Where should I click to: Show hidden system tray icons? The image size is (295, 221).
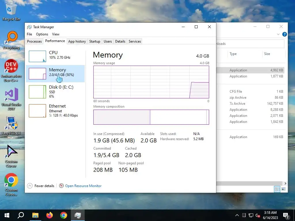[237, 215]
